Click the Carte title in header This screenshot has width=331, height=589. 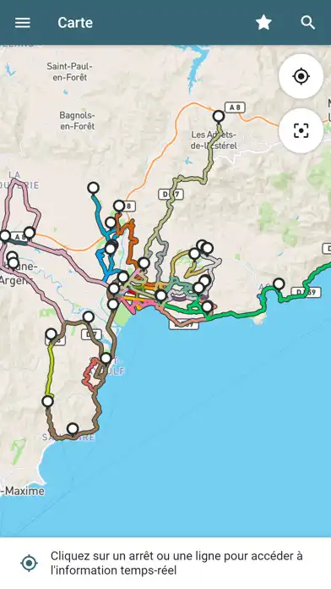[x=75, y=23]
